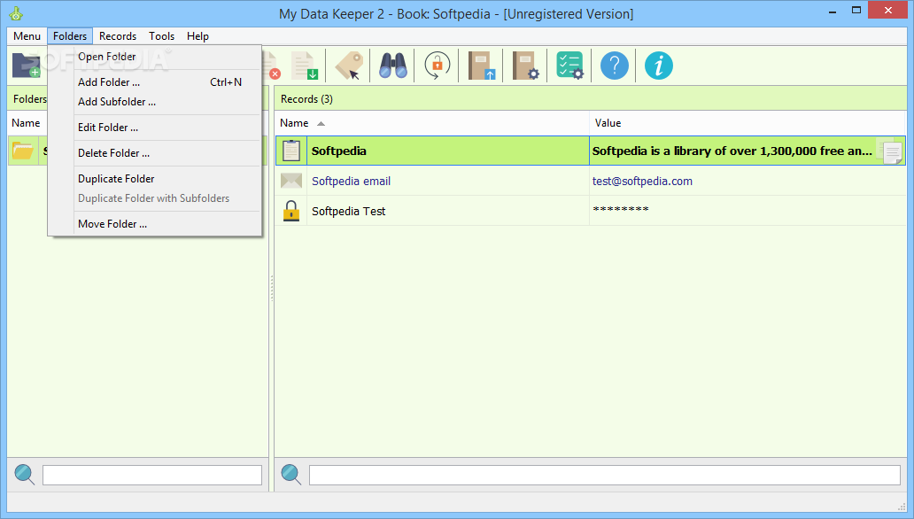Choose Add Subfolder ... menu entry
The height and width of the screenshot is (519, 914).
pyautogui.click(x=154, y=102)
